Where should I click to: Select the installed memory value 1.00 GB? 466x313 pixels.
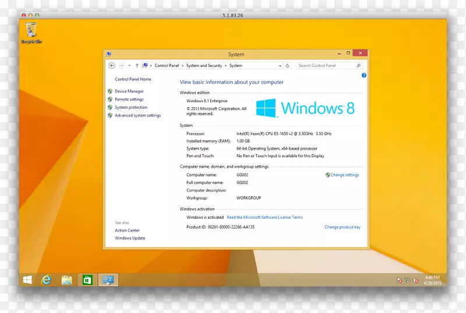[x=243, y=141]
